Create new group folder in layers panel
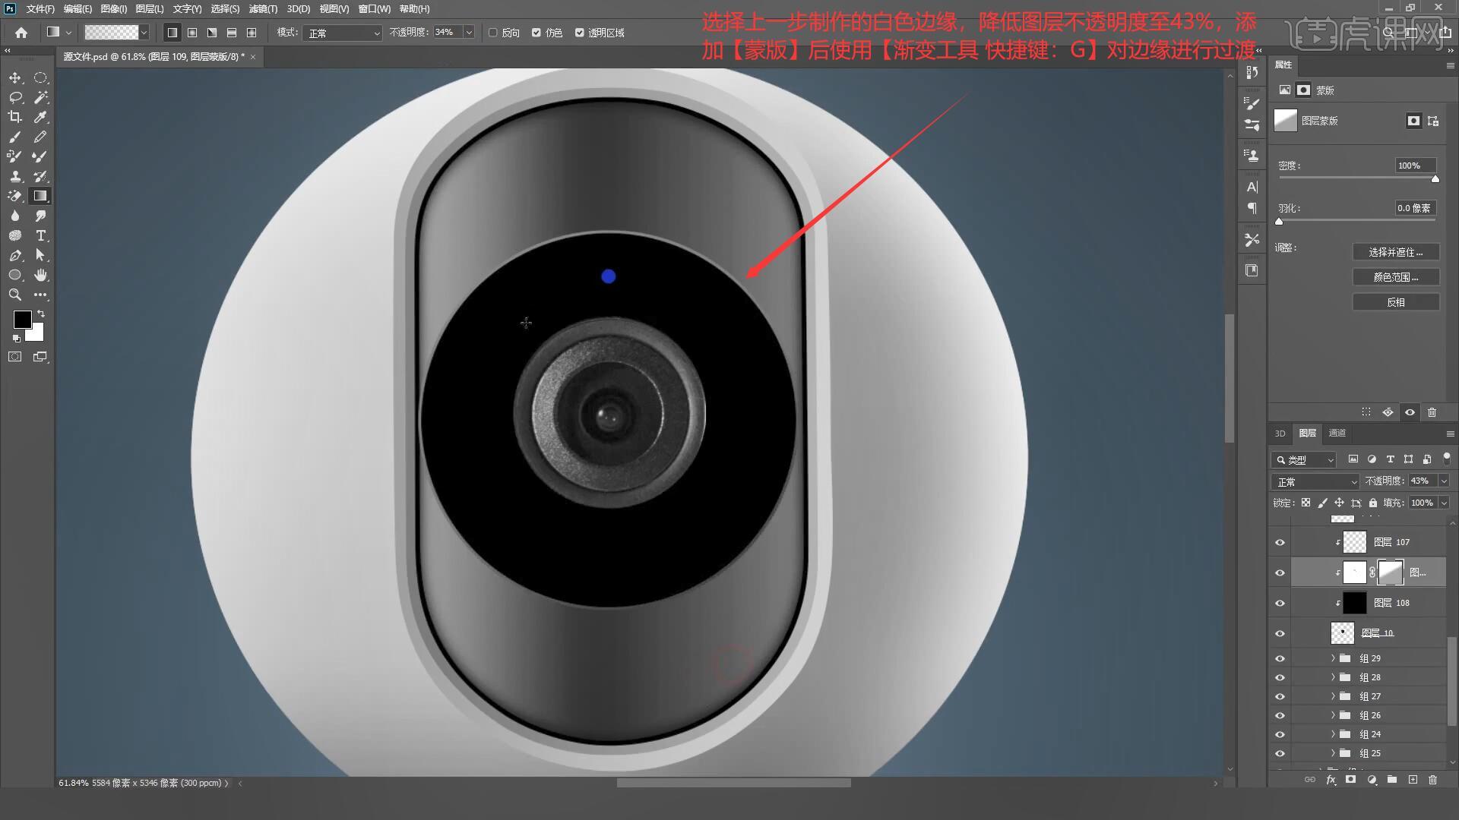Screen dimensions: 1459x820 point(1391,780)
